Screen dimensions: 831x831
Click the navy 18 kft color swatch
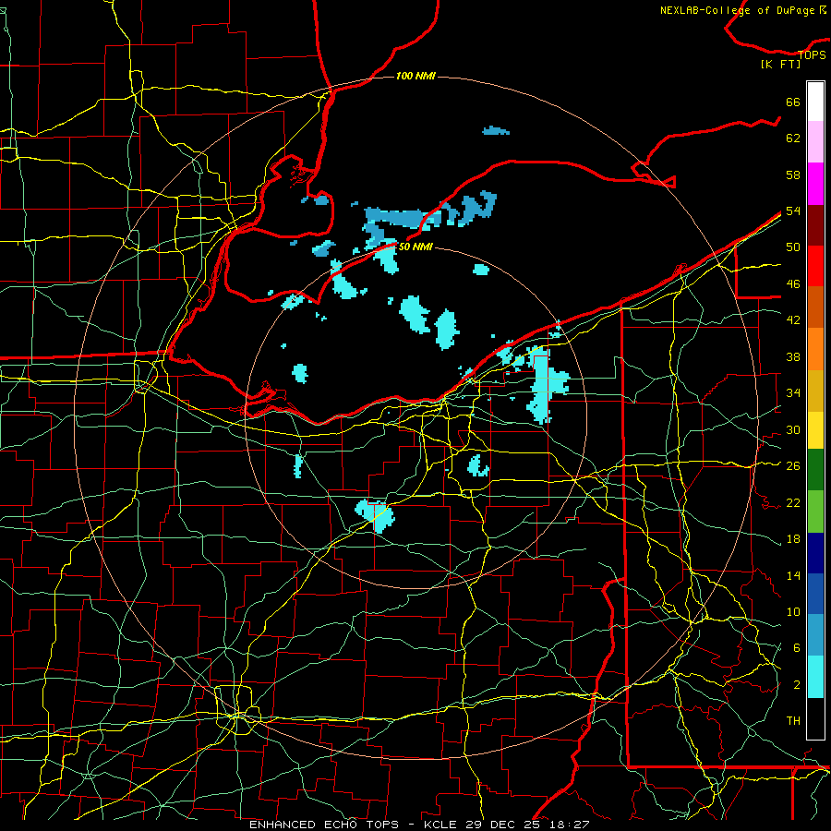pos(815,553)
